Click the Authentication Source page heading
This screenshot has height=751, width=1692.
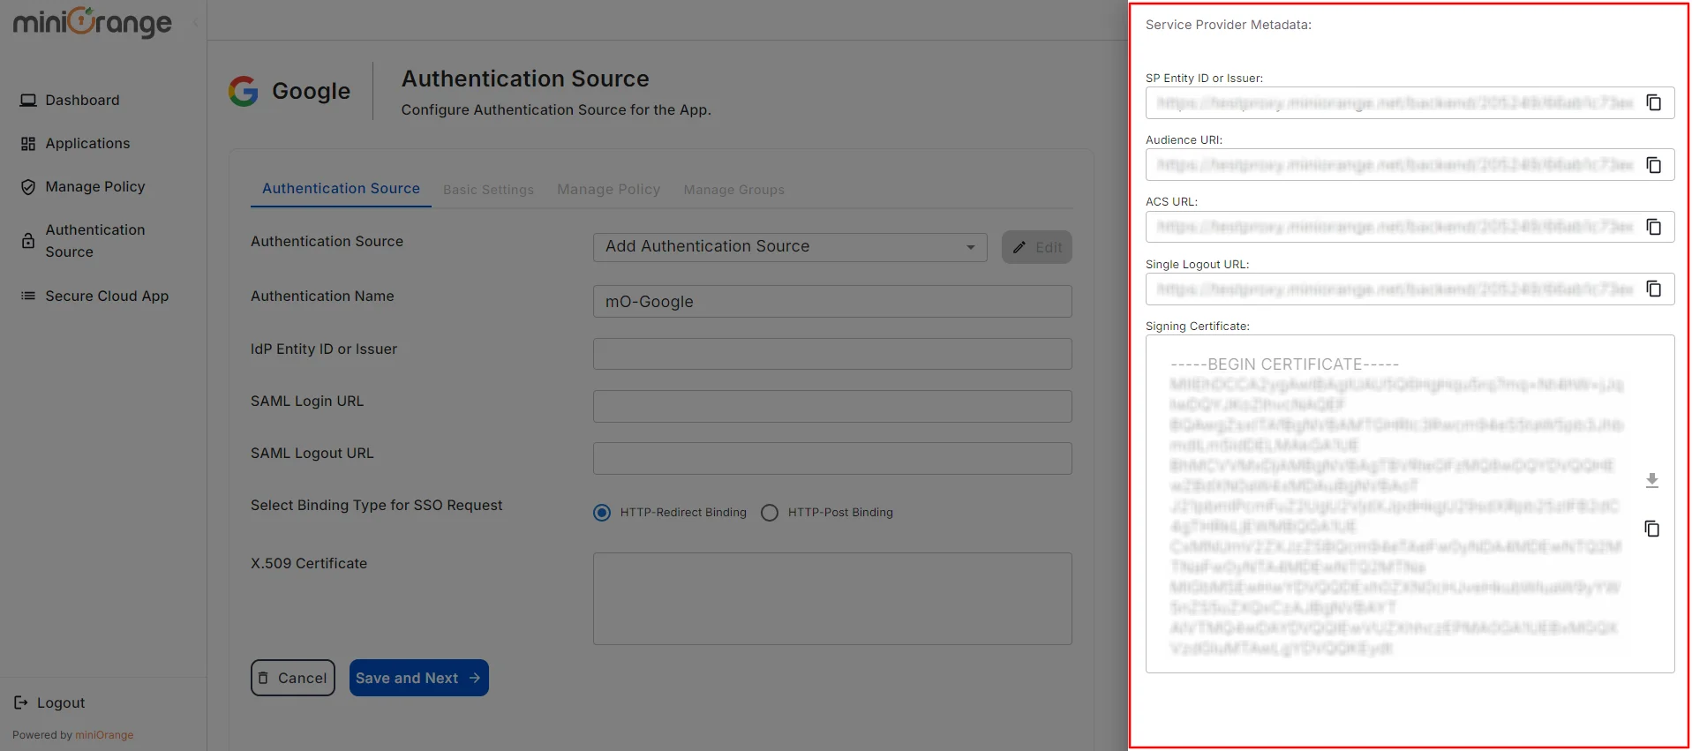(x=525, y=79)
